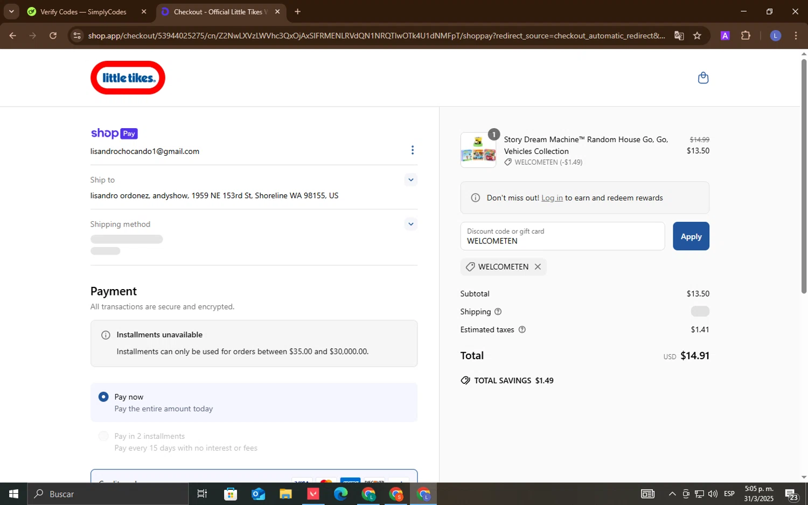Screen dimensions: 808x505
Task: Click the ESP language indicator
Action: coord(729,494)
